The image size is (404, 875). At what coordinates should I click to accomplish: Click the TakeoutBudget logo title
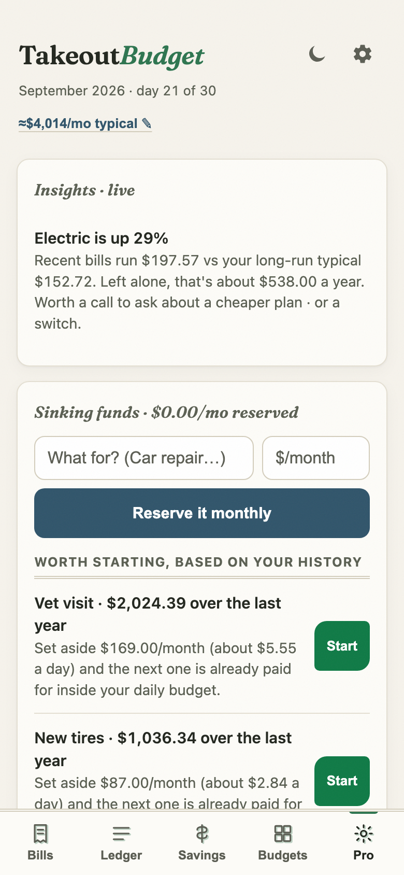(112, 56)
